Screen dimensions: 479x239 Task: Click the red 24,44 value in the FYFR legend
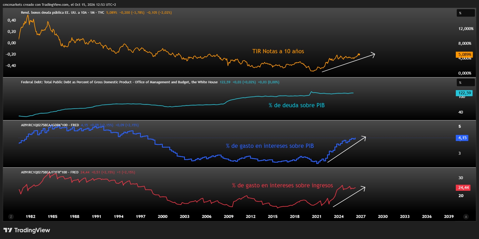(x=85, y=172)
